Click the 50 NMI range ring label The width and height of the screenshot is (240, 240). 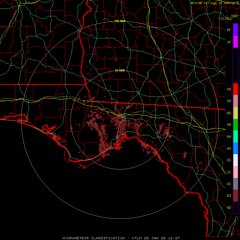[120, 70]
